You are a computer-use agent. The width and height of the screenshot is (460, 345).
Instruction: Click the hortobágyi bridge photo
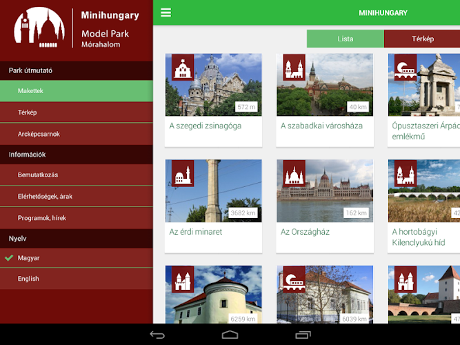(424, 190)
